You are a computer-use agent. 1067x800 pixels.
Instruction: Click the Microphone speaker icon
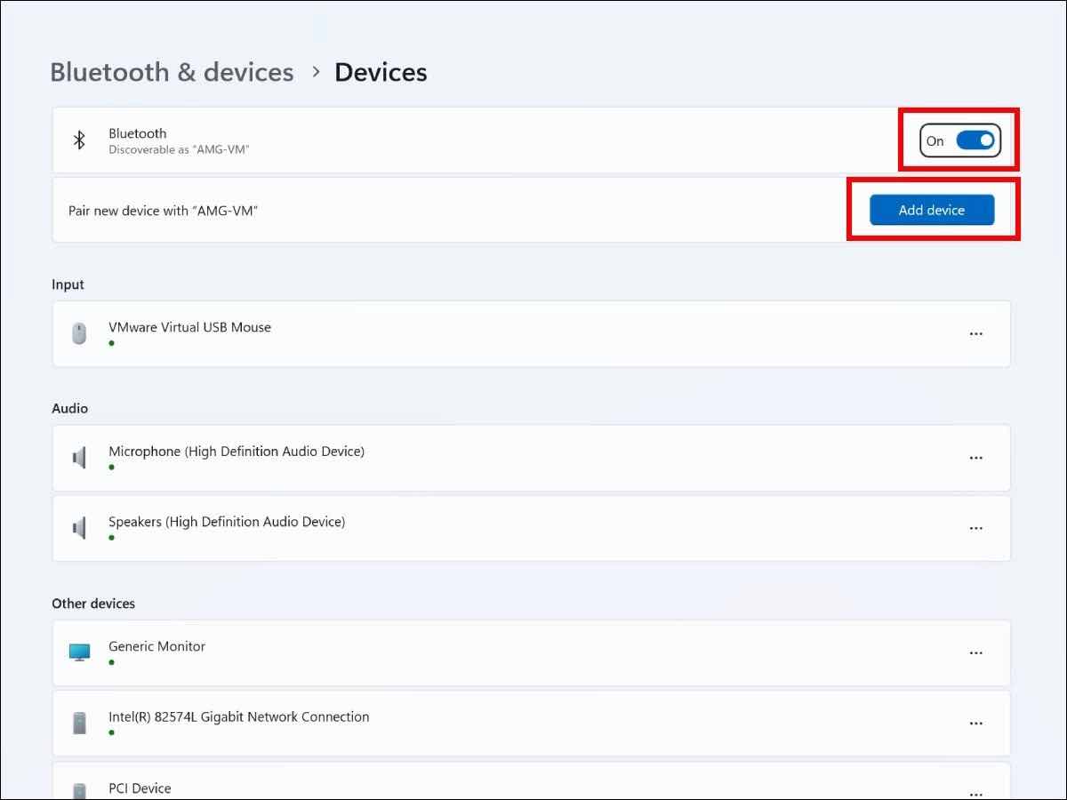click(79, 458)
